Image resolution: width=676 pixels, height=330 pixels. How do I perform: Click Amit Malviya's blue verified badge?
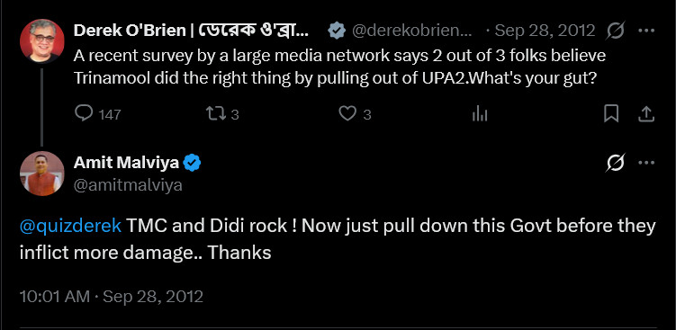click(x=192, y=163)
